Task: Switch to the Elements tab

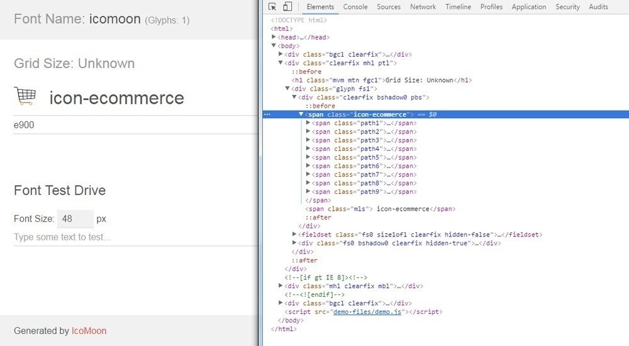Action: tap(320, 7)
